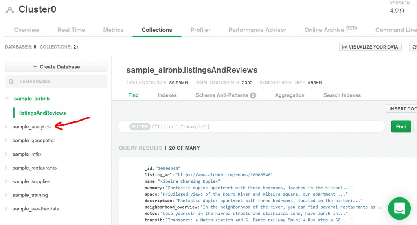This screenshot has width=417, height=225.
Task: Open the Performance Advisor tab
Action: coord(257,30)
